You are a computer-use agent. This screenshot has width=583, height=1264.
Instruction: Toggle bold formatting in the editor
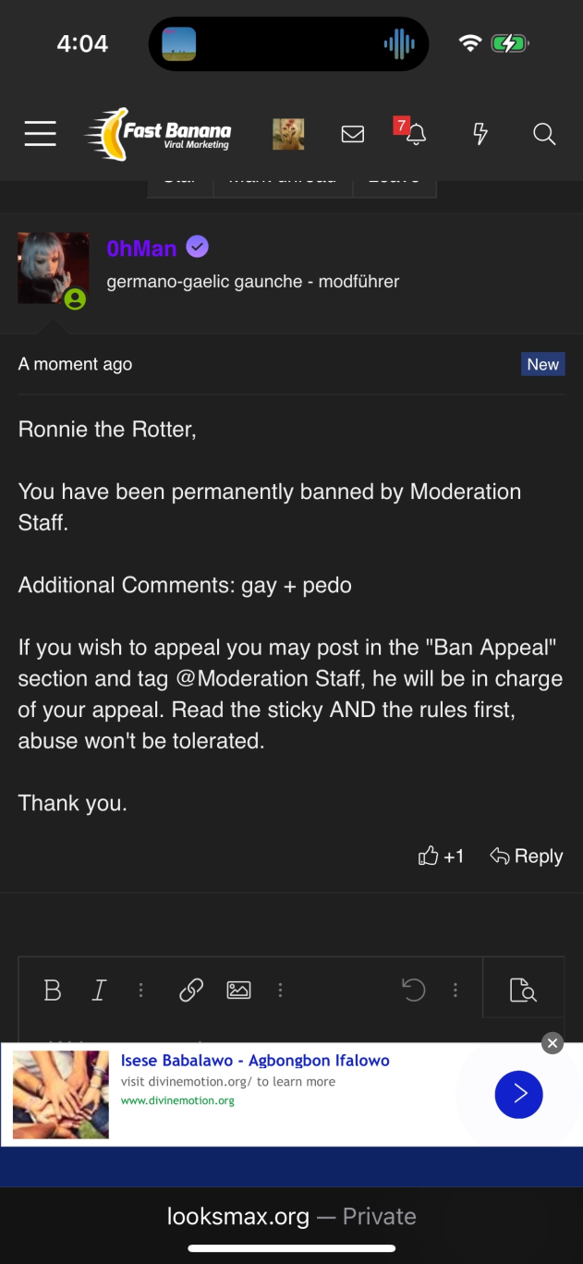[x=53, y=991]
